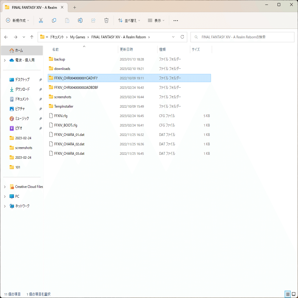The image size is (298, 298).
Task: Select the downloads folder icon
Action: [51, 68]
